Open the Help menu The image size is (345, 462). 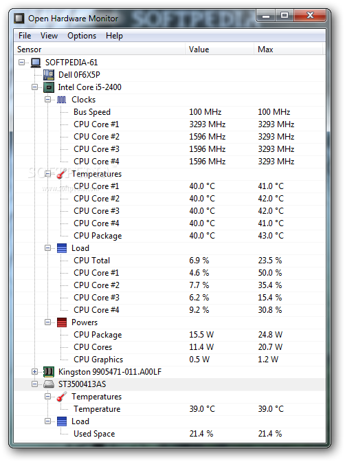click(114, 36)
